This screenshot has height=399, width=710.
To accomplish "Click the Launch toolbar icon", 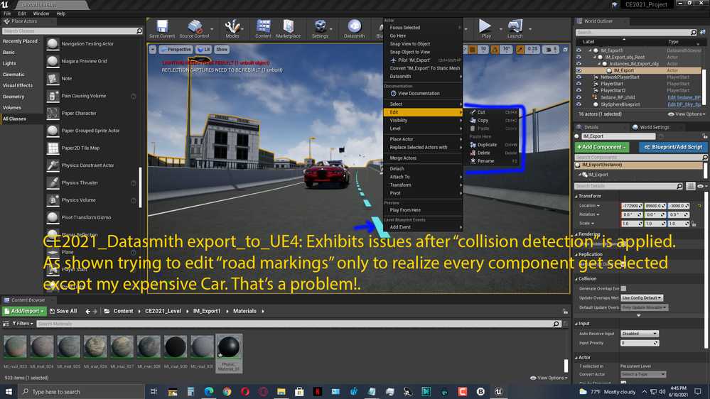I will (515, 28).
